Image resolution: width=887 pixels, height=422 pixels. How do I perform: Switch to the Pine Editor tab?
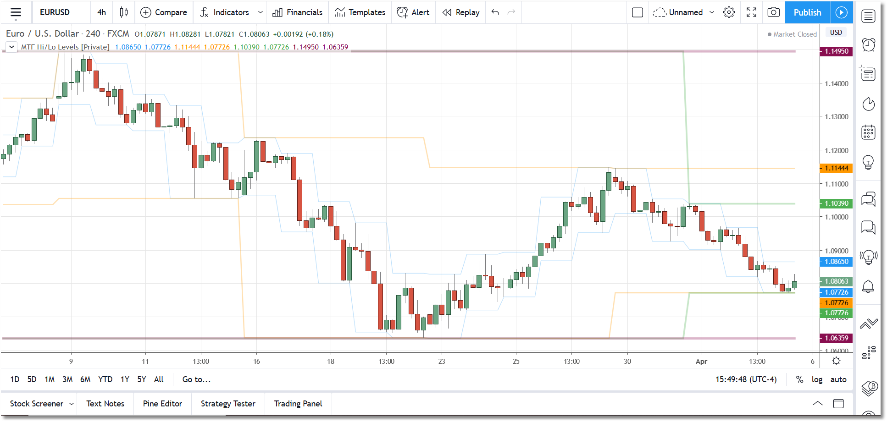click(x=162, y=404)
